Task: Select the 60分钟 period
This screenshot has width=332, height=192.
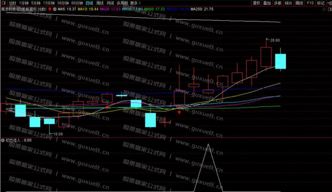Action: 77,3
